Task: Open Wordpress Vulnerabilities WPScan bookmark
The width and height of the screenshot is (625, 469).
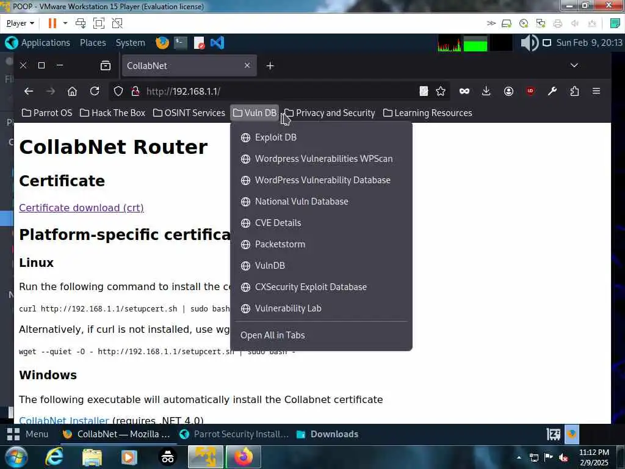Action: pyautogui.click(x=321, y=159)
